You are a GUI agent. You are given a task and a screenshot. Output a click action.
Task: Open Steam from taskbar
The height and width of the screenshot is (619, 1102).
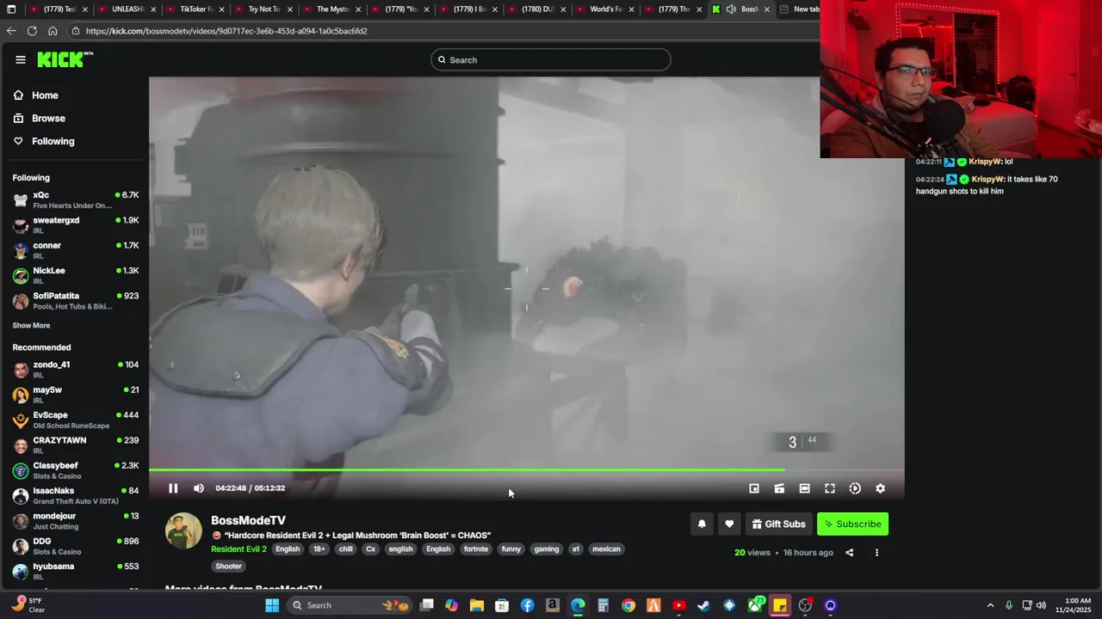tap(704, 605)
